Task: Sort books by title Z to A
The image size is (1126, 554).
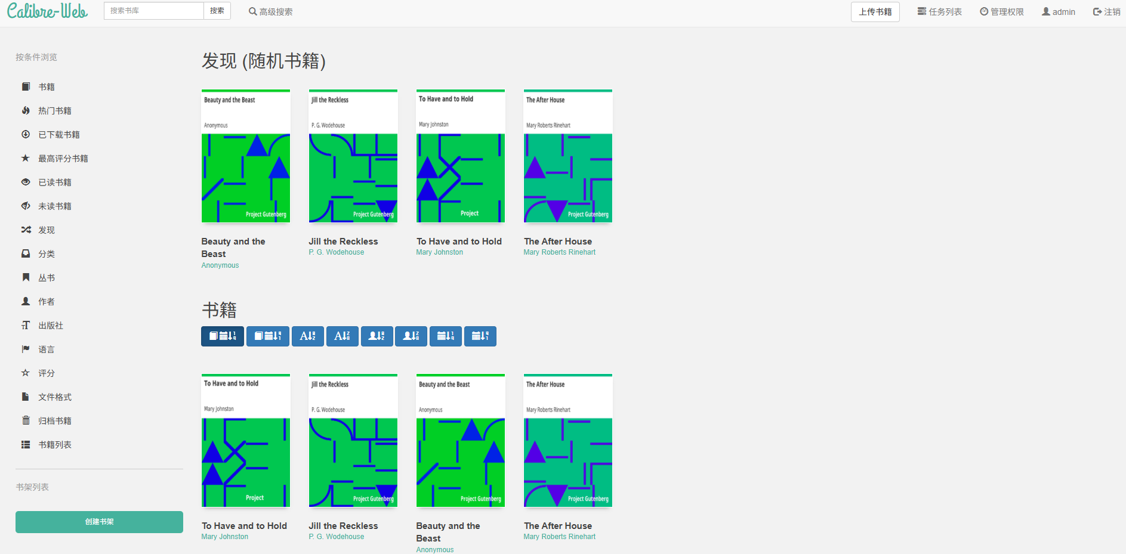Action: pyautogui.click(x=343, y=336)
